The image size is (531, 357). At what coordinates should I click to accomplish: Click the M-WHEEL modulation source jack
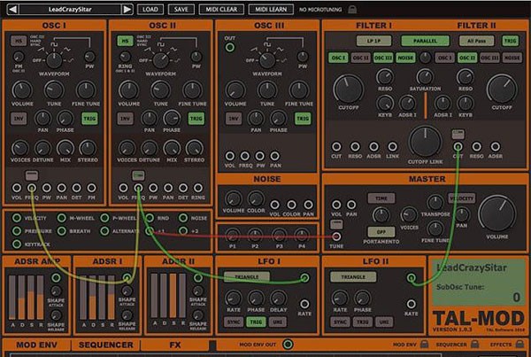click(x=61, y=218)
